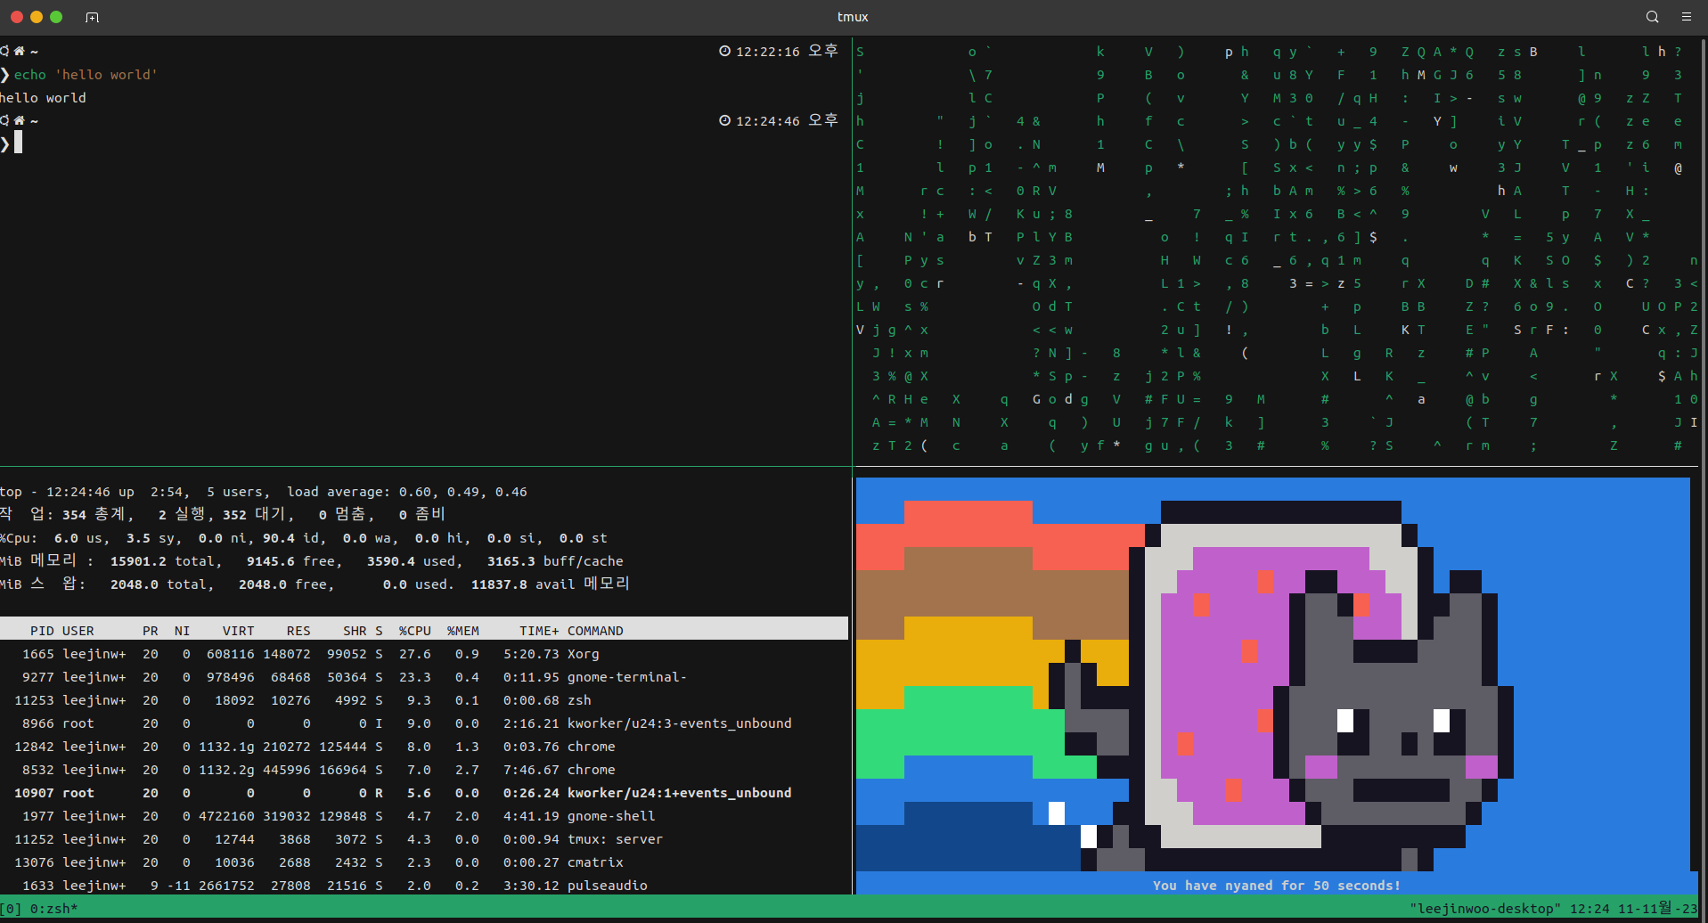Select the pulseaudio process row
The height and width of the screenshot is (923, 1708).
coord(424,886)
